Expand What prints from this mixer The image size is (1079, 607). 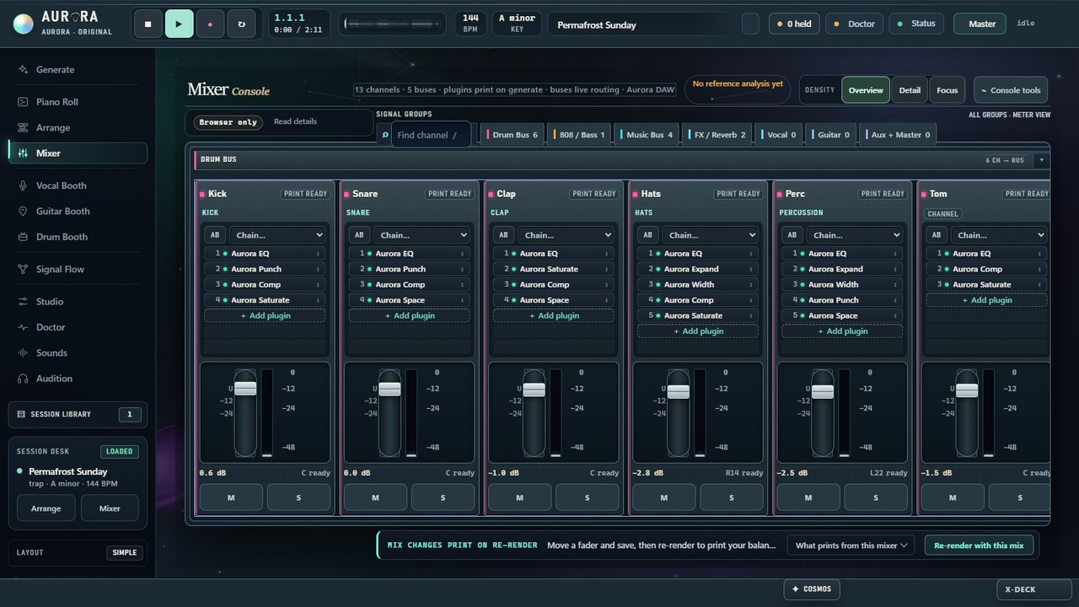click(851, 545)
